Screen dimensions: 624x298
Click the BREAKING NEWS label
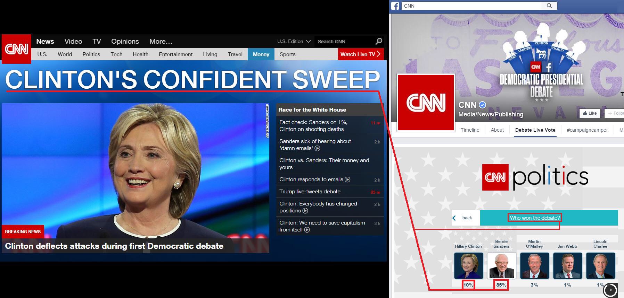coord(23,232)
